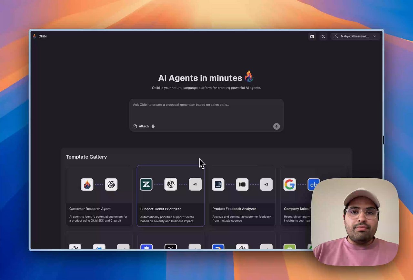Click the send arrow button

pyautogui.click(x=277, y=126)
